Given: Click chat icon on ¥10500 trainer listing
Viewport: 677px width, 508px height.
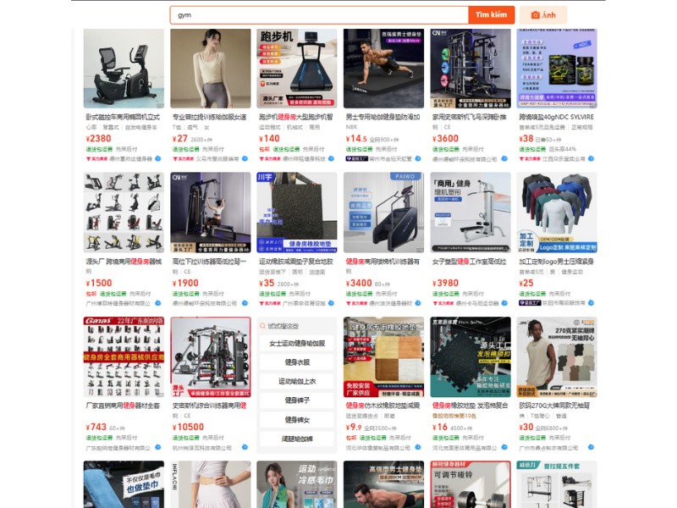Looking at the screenshot, I should 245,448.
